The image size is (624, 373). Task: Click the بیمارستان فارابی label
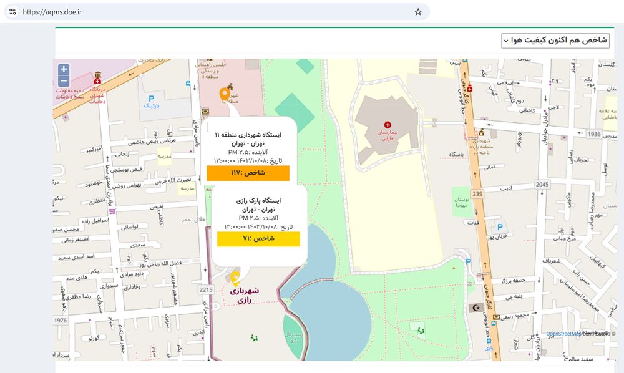coord(388,135)
